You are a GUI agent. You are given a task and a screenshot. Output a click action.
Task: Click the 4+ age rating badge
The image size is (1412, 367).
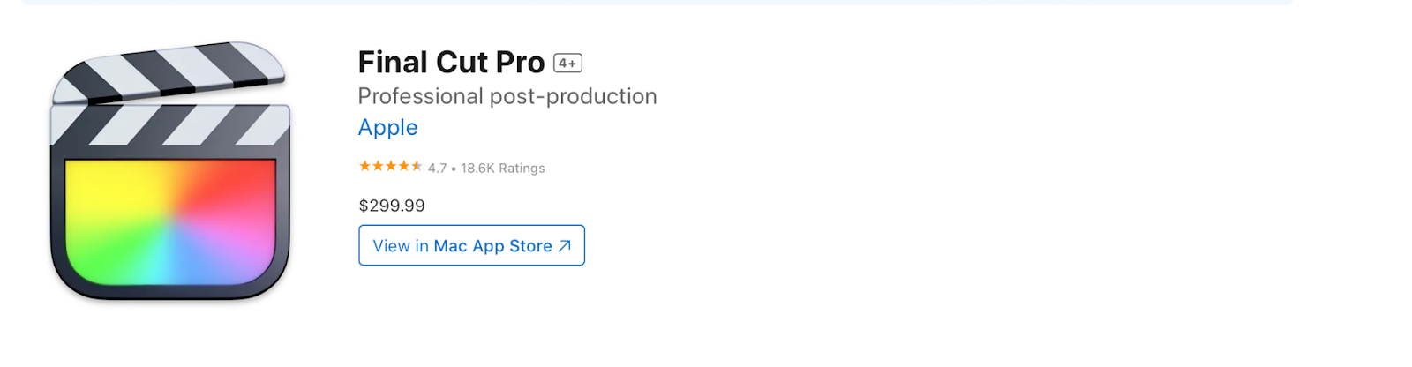[x=567, y=63]
